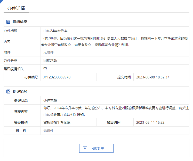Click the Word icon on 下载表单
The image size is (193, 161).
[x=85, y=148]
